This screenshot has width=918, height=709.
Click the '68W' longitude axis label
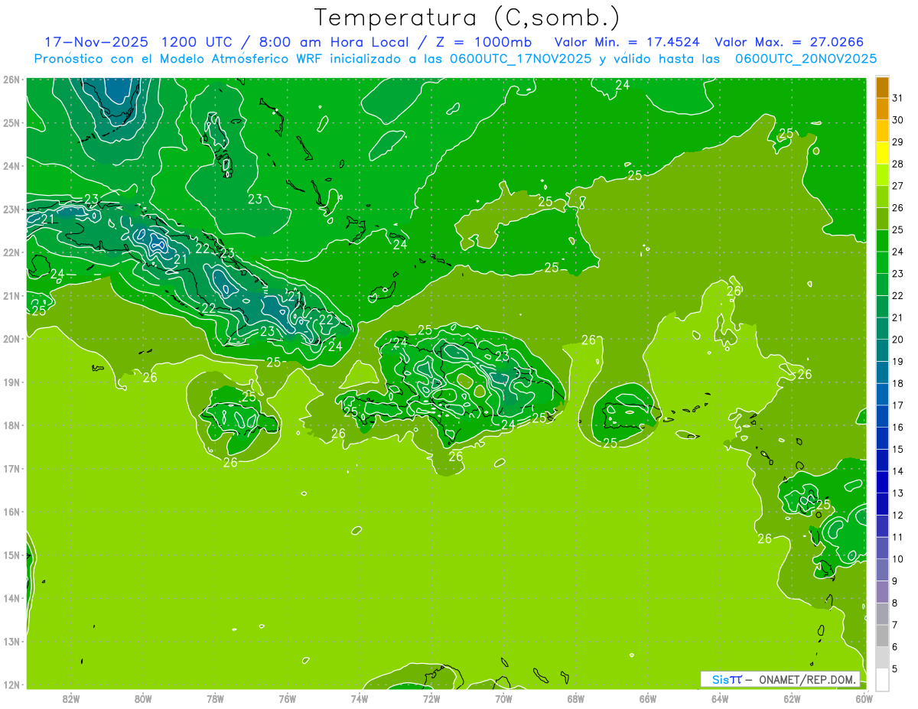click(x=576, y=698)
